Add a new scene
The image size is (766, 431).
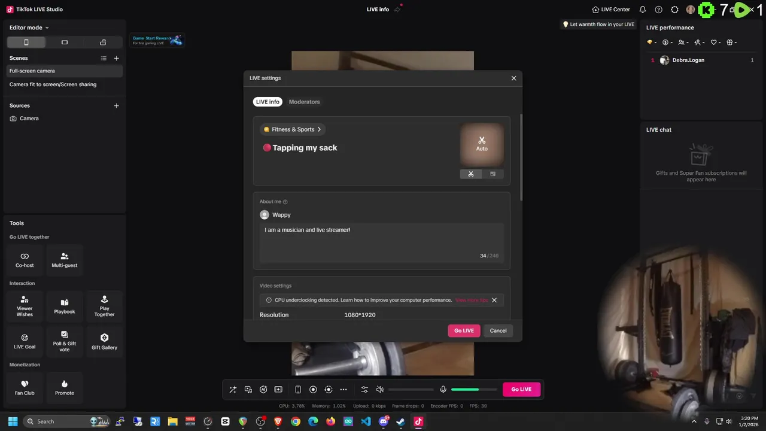[117, 58]
